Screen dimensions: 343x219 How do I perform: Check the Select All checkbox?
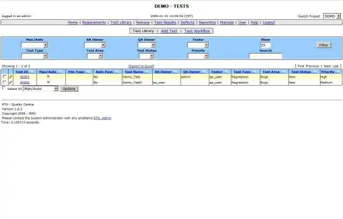click(4, 88)
